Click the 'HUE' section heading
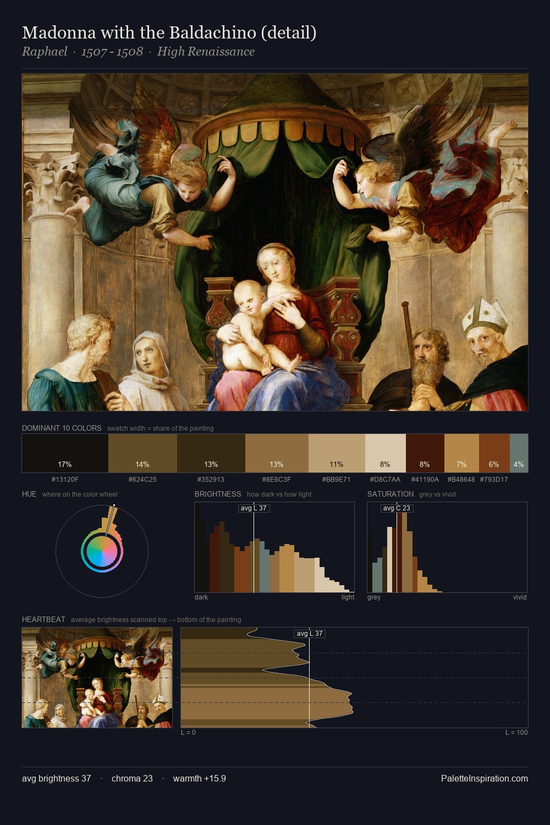Image resolution: width=550 pixels, height=825 pixels. point(29,494)
